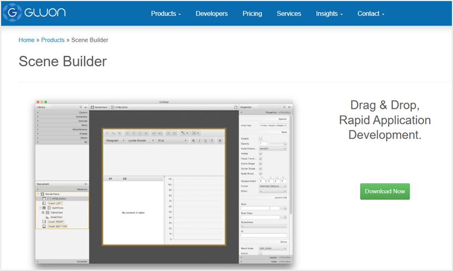Follow the Products breadcrumb link
Screen dimensions: 453x271
coord(53,40)
